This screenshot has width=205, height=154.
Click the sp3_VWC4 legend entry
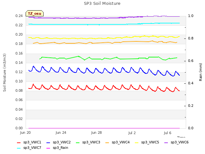coord(118,142)
